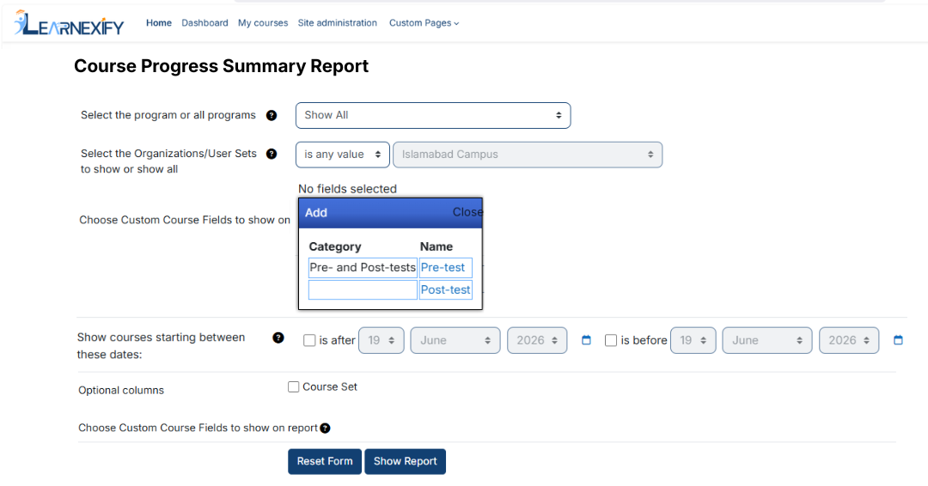The height and width of the screenshot is (486, 928).
Task: Open help for program selection
Action: point(271,115)
